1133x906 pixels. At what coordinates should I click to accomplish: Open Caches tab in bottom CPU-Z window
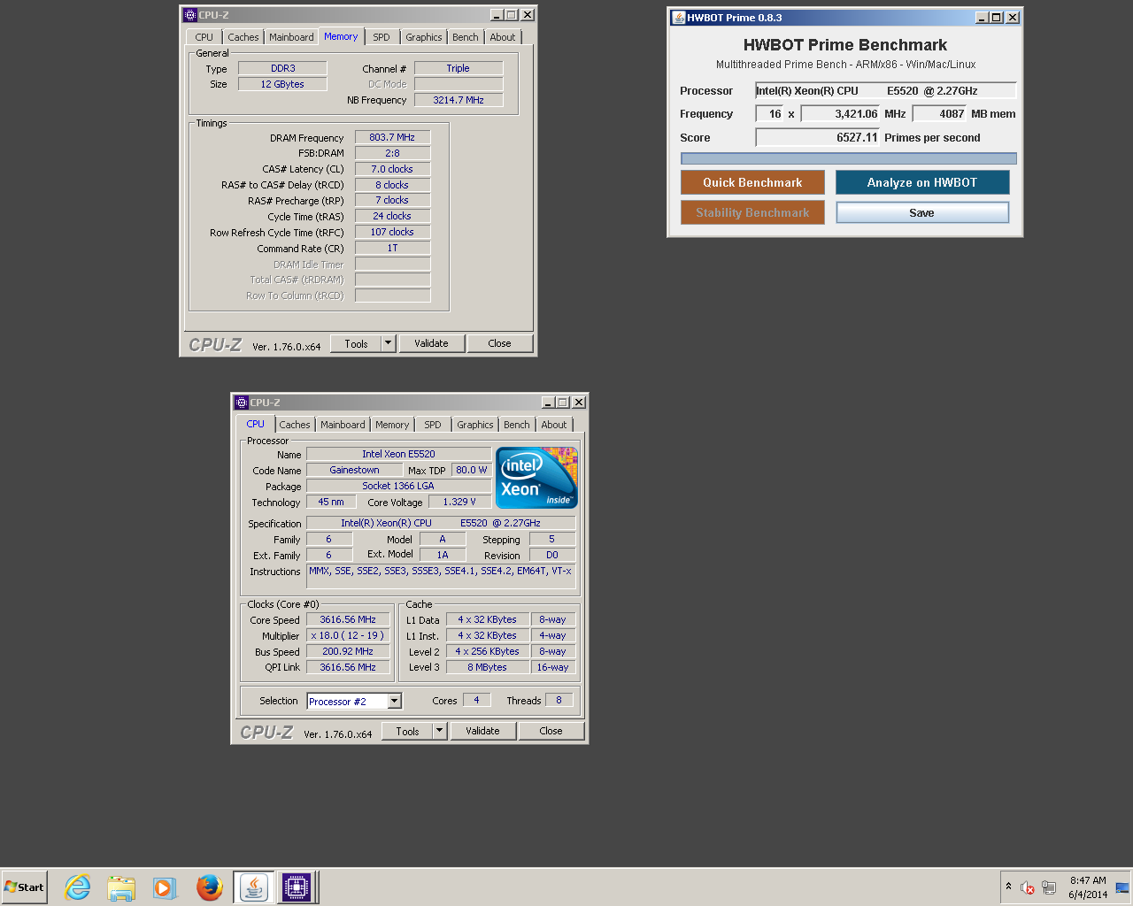click(294, 425)
